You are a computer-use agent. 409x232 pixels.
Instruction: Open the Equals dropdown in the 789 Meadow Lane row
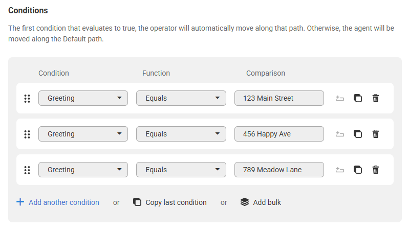181,170
